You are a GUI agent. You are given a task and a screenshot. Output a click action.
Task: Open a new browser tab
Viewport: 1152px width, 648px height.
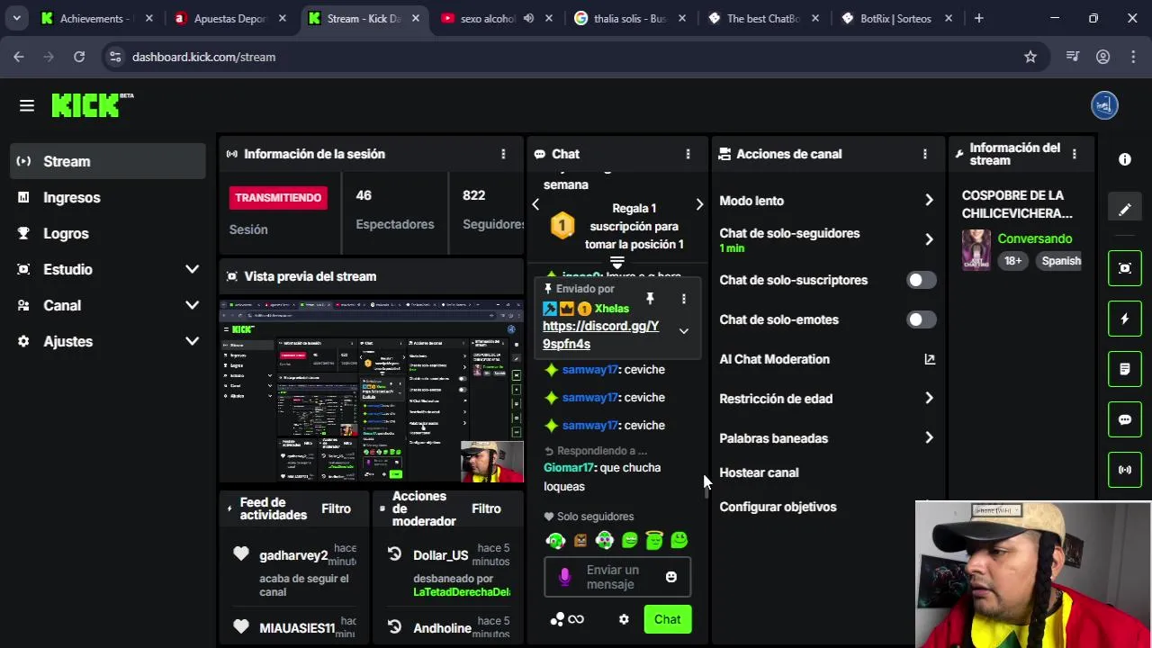(978, 18)
